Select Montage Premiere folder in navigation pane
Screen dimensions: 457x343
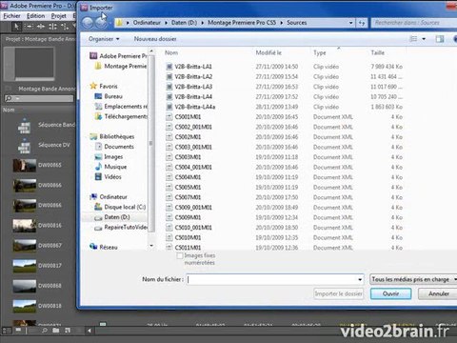tap(121, 66)
